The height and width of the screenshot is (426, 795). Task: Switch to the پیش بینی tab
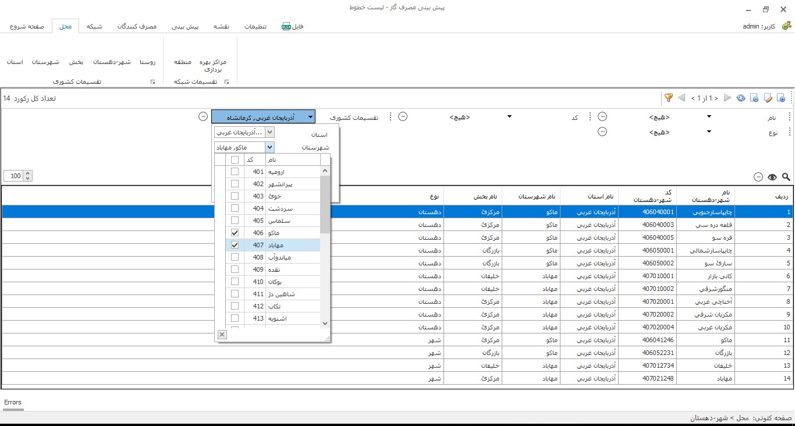pyautogui.click(x=185, y=26)
